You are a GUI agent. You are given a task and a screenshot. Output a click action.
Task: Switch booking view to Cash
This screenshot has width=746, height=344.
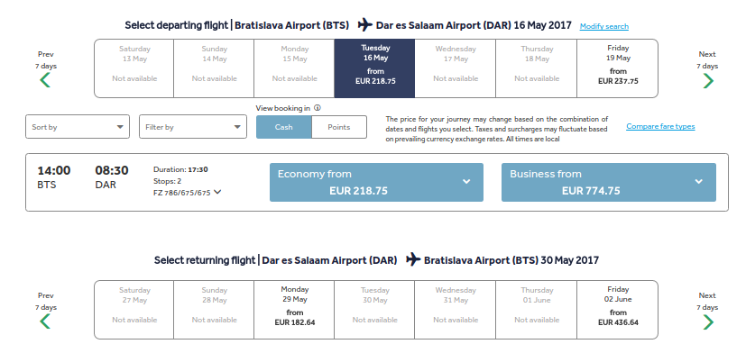(284, 127)
